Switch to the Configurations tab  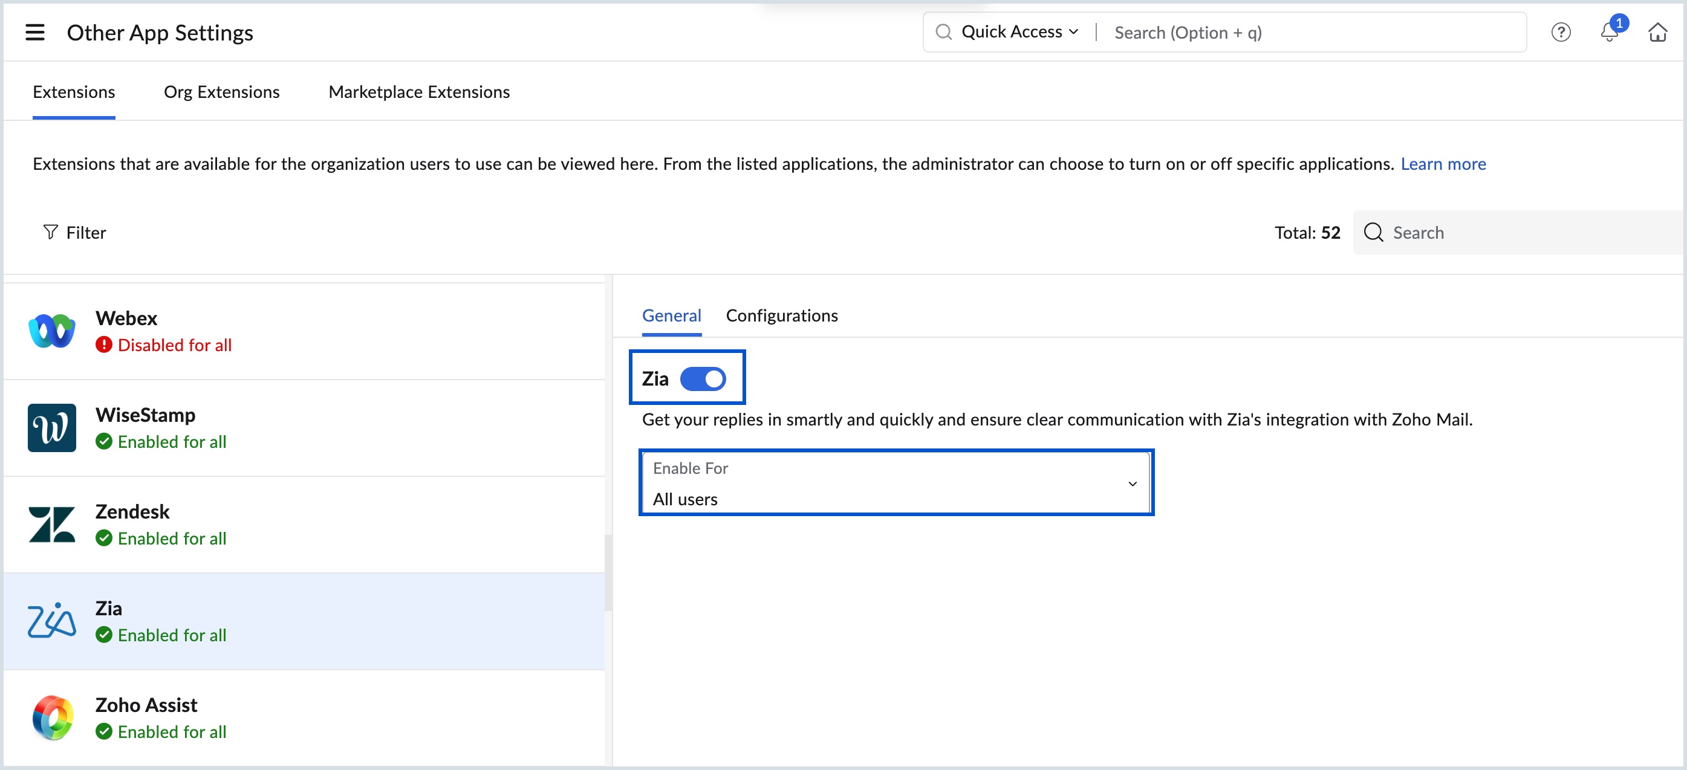tap(781, 315)
